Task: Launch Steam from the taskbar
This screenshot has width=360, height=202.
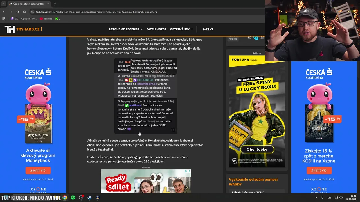Action: pyautogui.click(x=89, y=198)
